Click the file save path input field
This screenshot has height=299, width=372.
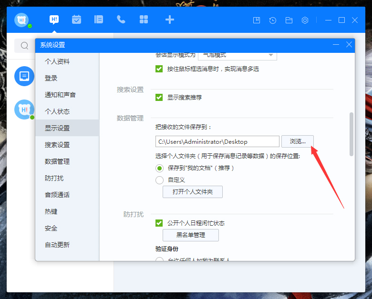click(x=217, y=141)
